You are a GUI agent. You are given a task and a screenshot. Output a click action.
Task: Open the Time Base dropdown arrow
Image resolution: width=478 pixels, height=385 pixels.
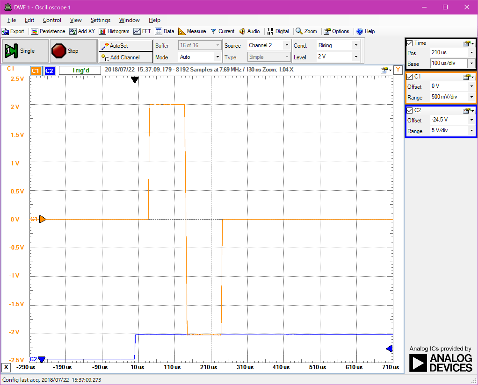tap(471, 64)
